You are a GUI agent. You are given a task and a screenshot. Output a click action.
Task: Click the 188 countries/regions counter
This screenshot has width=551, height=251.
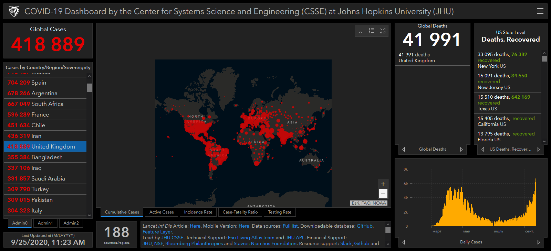pos(117,235)
